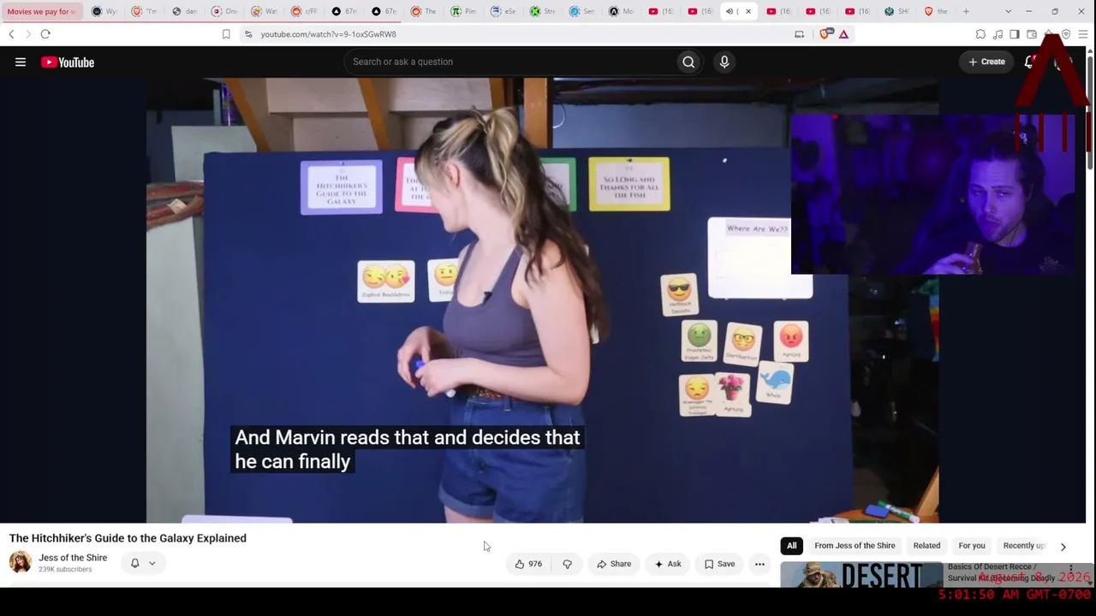Image resolution: width=1096 pixels, height=616 pixels.
Task: Like the video (976 likes)
Action: point(527,564)
